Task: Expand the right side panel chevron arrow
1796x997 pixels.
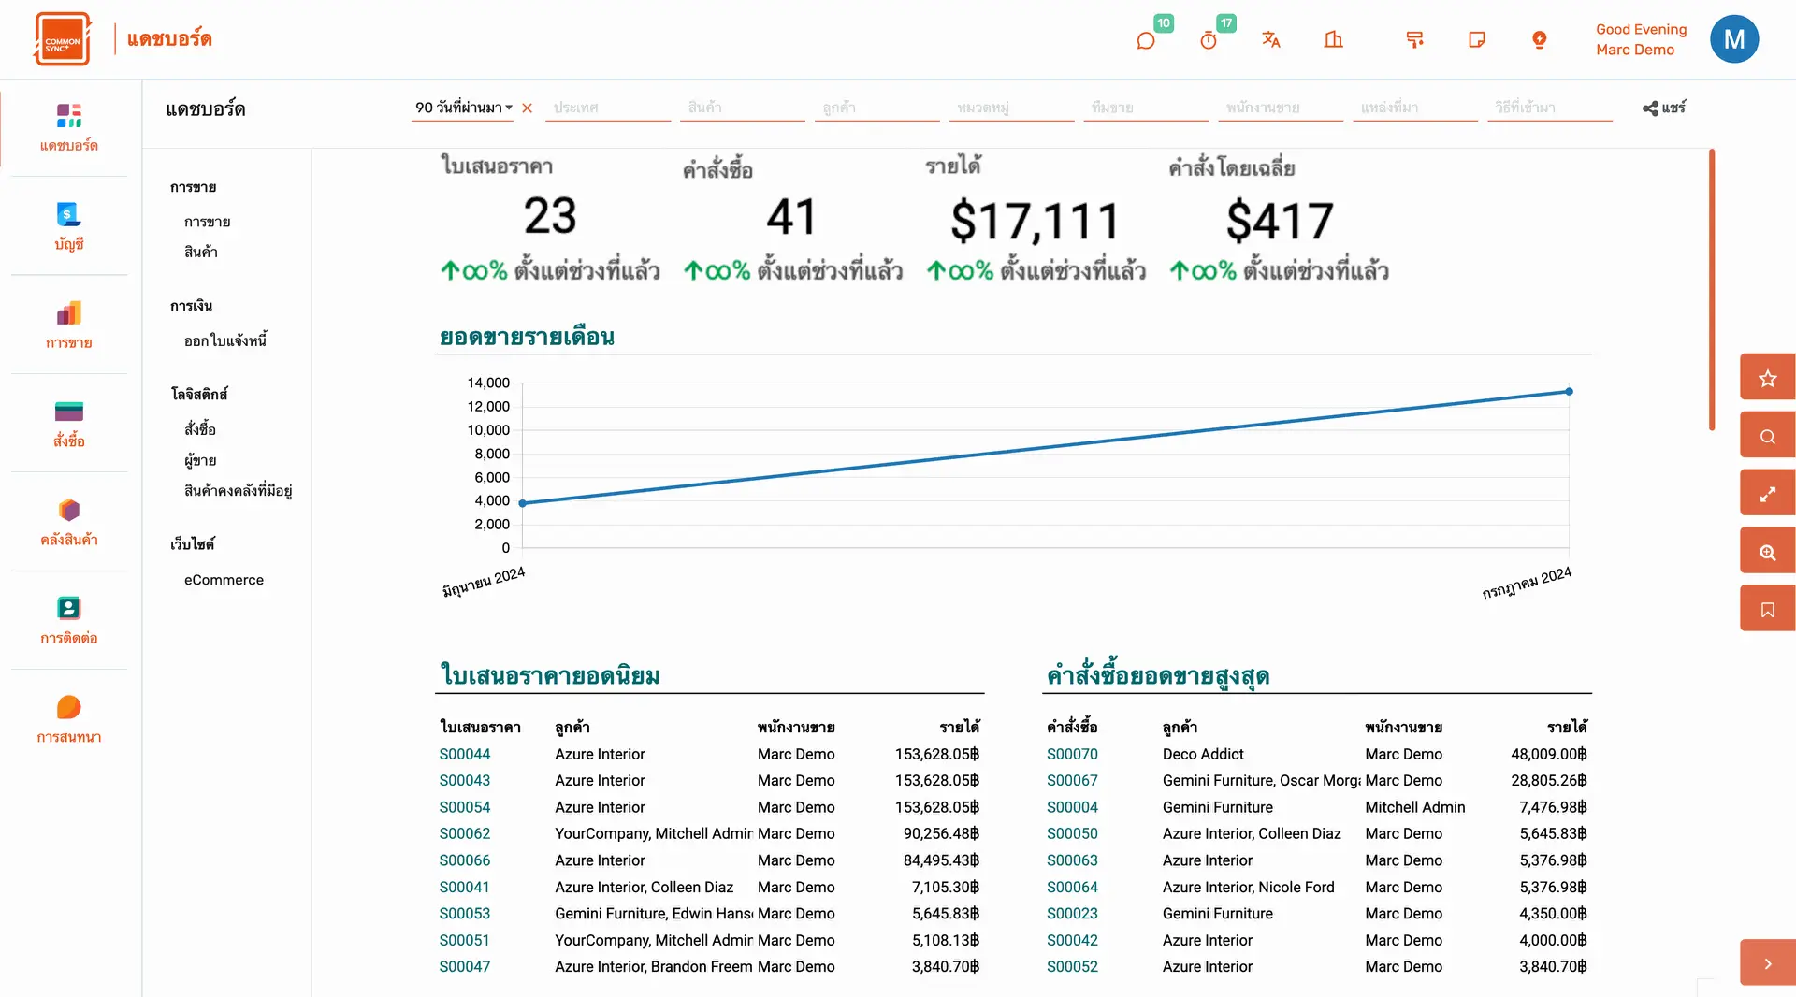Action: click(1767, 963)
